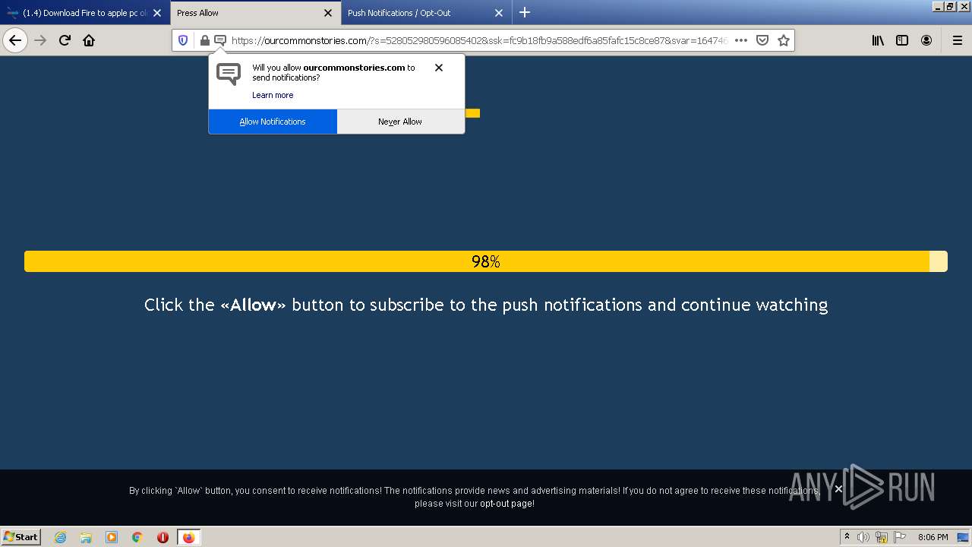The width and height of the screenshot is (972, 547).
Task: Click the 8:06 PM clock
Action: point(933,537)
